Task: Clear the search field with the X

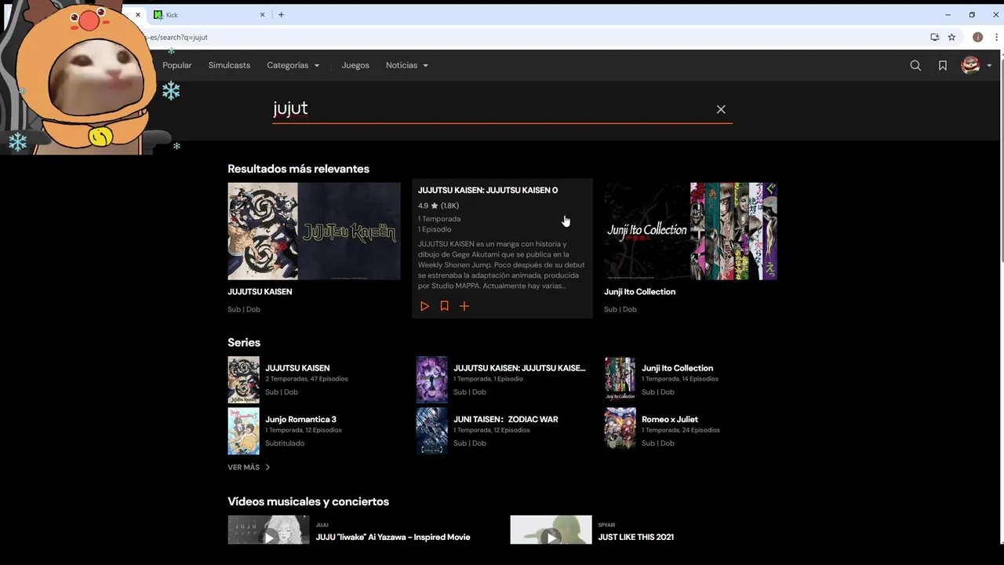Action: 721,109
